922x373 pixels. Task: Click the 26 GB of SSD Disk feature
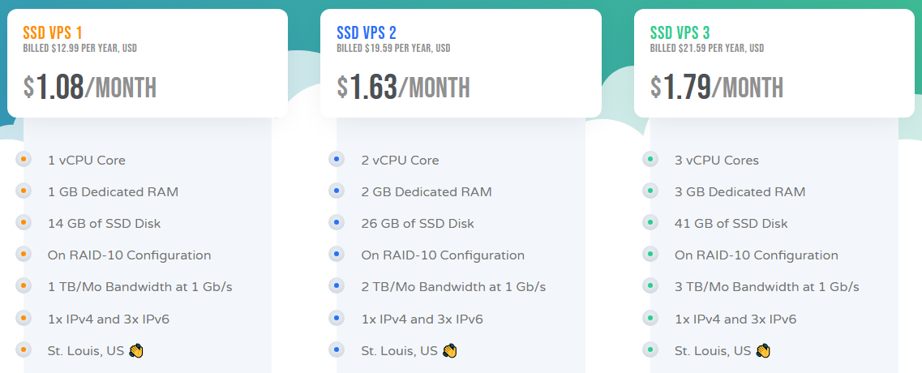[418, 224]
